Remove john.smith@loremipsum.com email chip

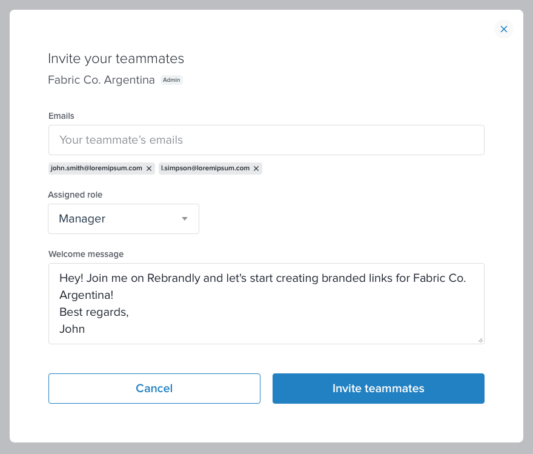coord(149,169)
